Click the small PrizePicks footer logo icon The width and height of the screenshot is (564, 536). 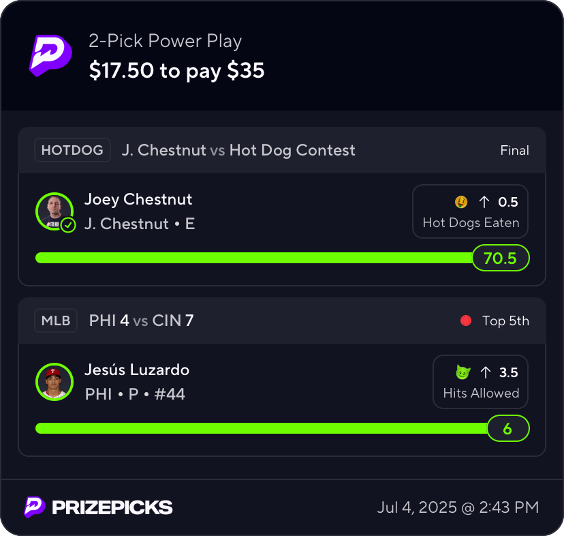click(x=35, y=507)
